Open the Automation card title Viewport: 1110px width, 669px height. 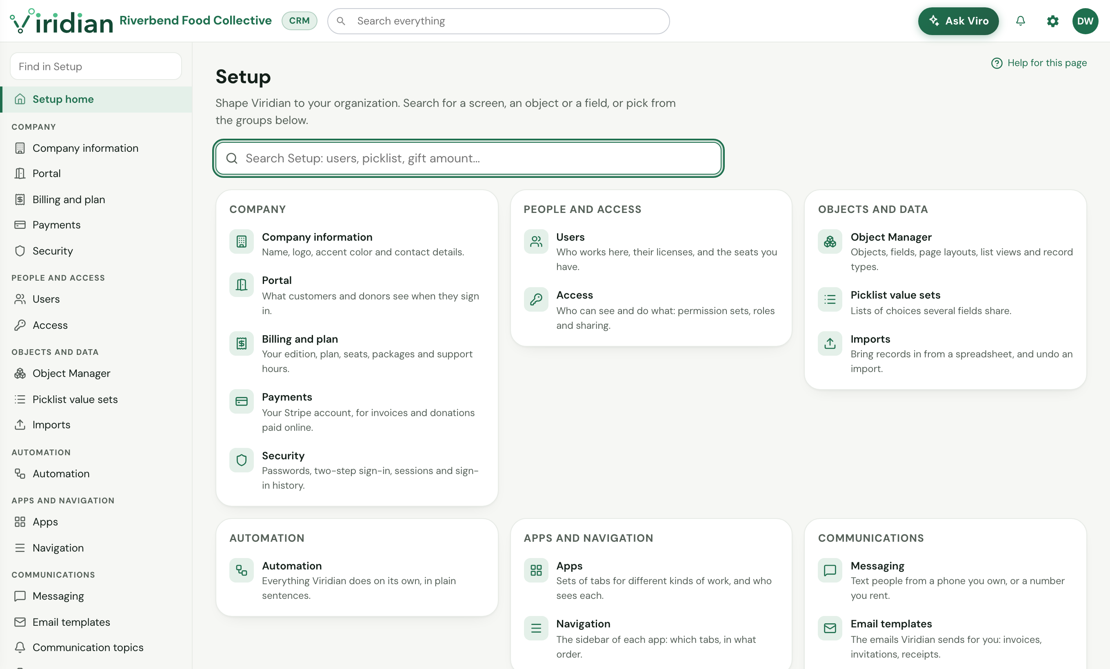click(292, 566)
